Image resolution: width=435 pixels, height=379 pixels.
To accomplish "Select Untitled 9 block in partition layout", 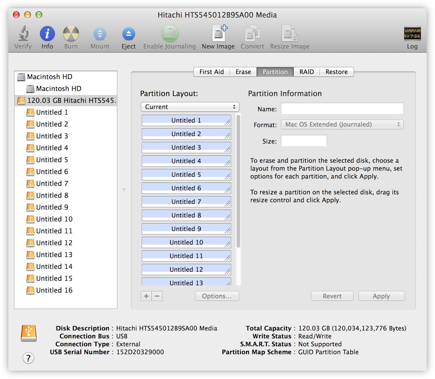I will [186, 229].
